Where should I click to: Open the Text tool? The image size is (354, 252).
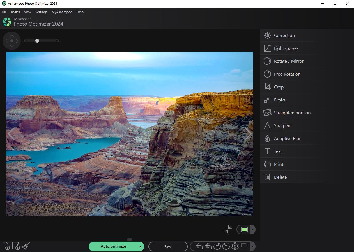pos(278,151)
